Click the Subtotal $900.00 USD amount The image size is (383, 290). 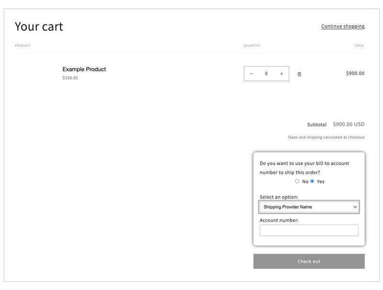[349, 124]
